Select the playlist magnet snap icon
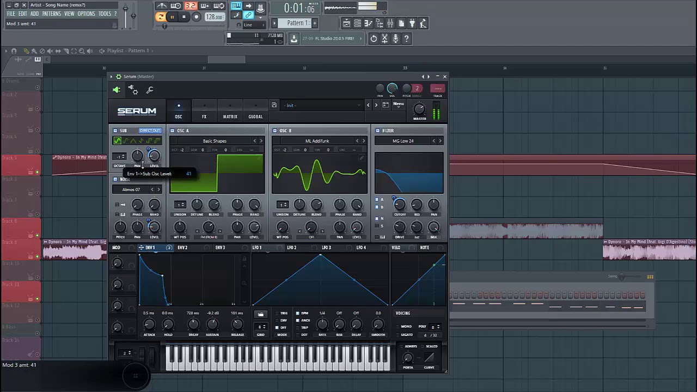The height and width of the screenshot is (392, 697). pyautogui.click(x=14, y=51)
